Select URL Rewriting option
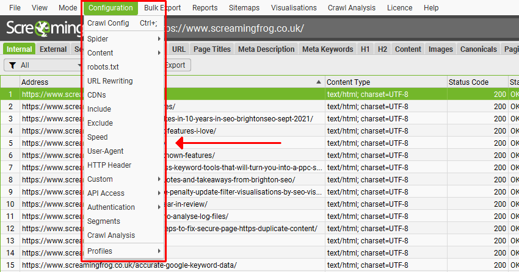Screen dimensions: 519x272 pyautogui.click(x=124, y=81)
